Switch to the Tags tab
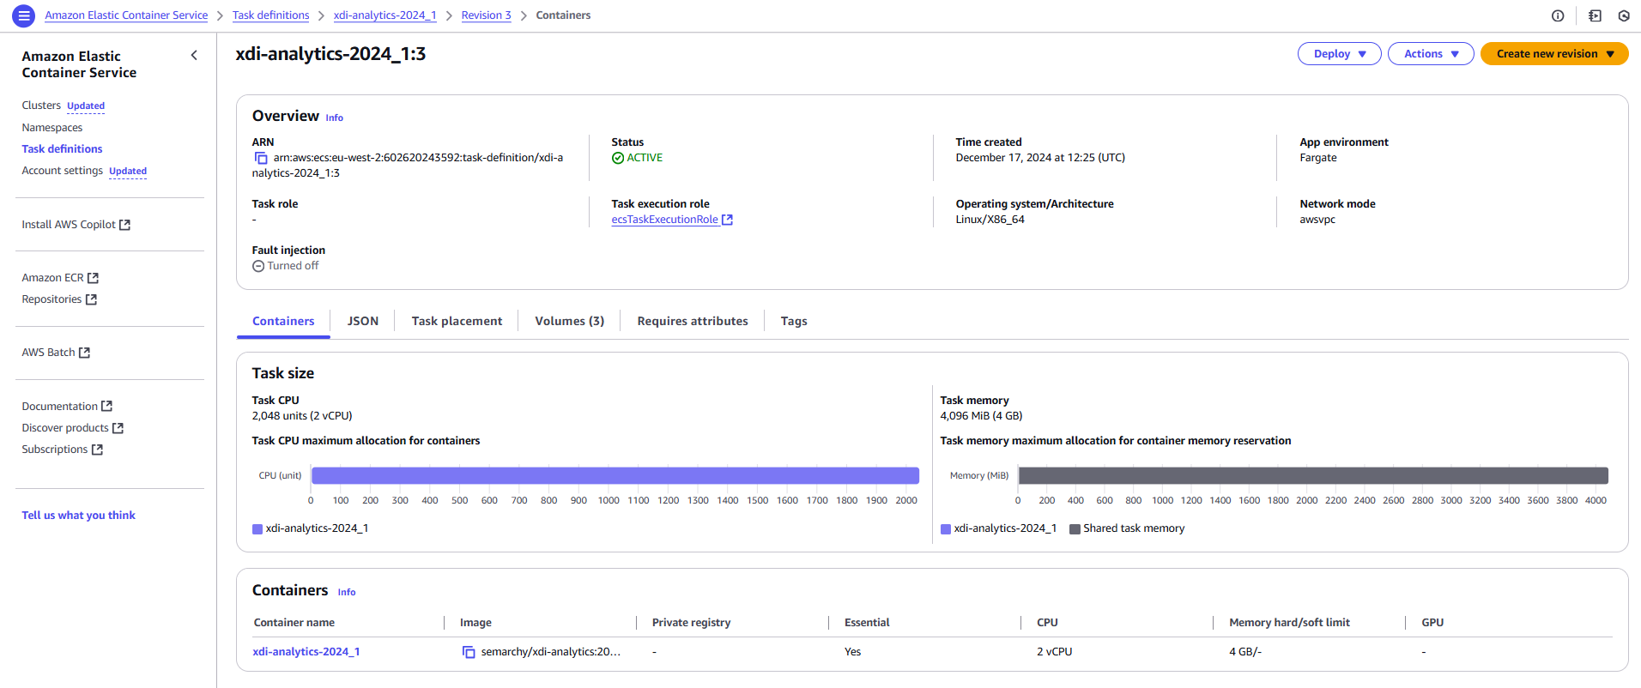The image size is (1641, 688). [x=794, y=321]
